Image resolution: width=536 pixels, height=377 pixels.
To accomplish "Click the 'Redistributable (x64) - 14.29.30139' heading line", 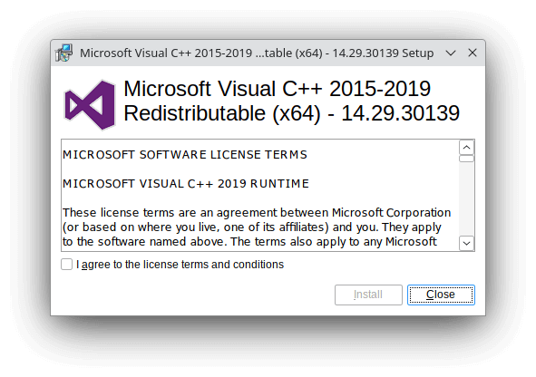I will 292,113.
